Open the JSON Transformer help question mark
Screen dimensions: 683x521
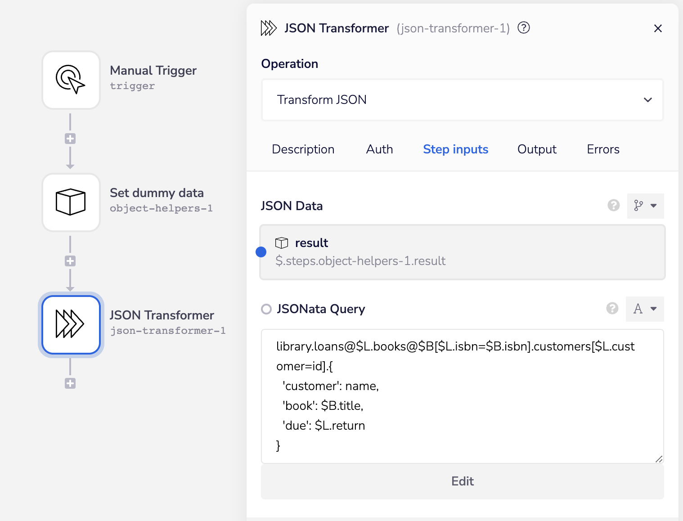click(x=523, y=28)
